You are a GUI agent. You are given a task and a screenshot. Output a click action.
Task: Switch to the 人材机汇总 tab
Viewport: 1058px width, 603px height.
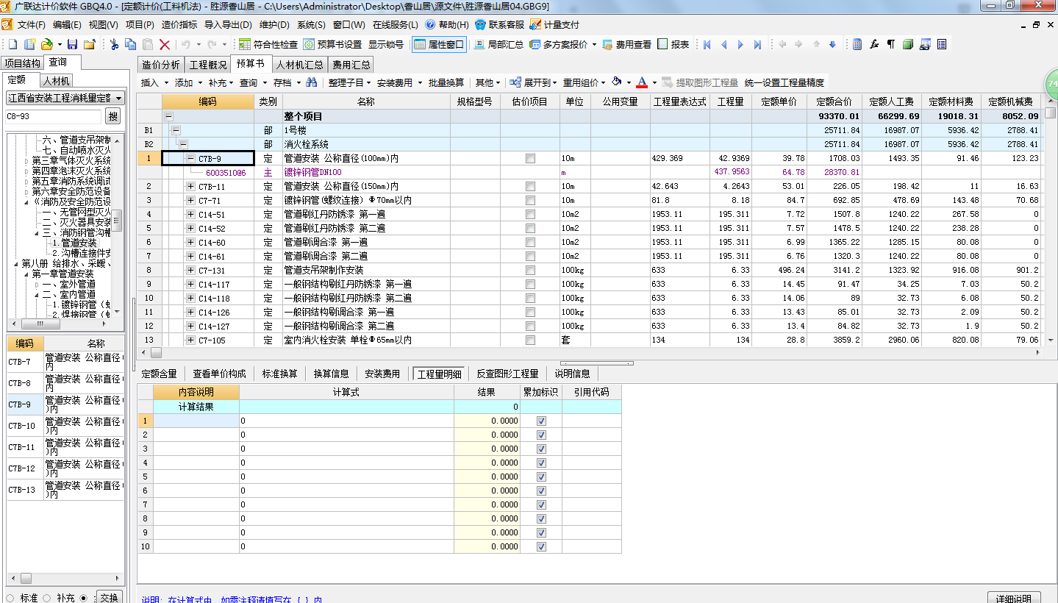(300, 65)
